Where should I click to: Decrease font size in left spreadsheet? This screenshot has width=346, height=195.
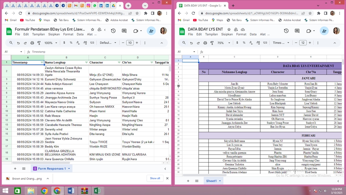pos(123,43)
